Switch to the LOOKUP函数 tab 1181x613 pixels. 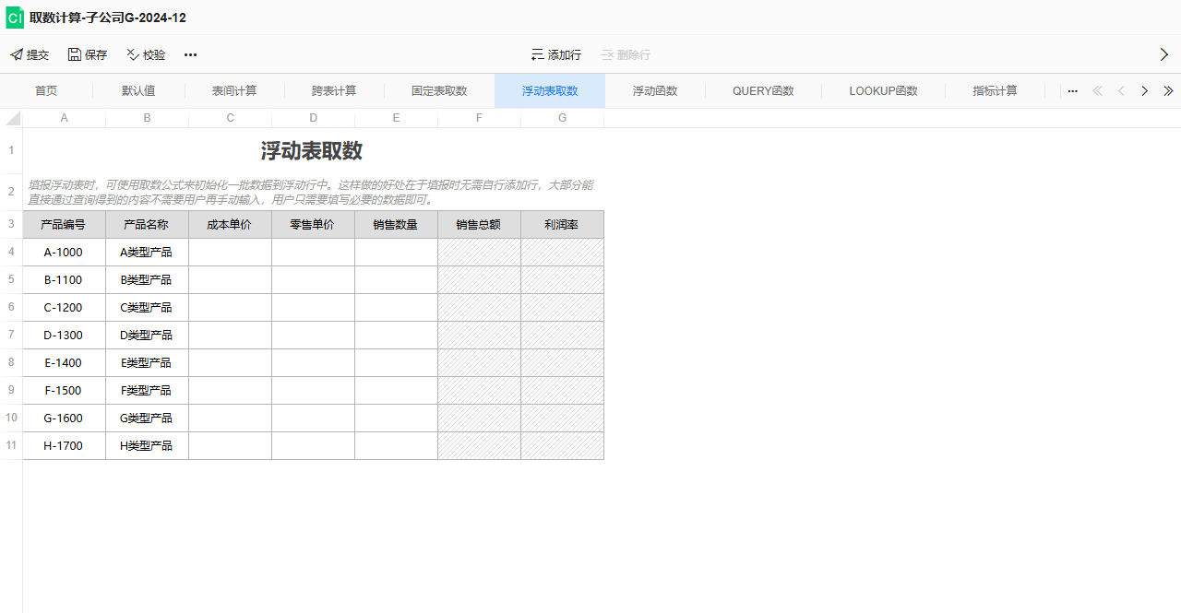click(x=882, y=90)
